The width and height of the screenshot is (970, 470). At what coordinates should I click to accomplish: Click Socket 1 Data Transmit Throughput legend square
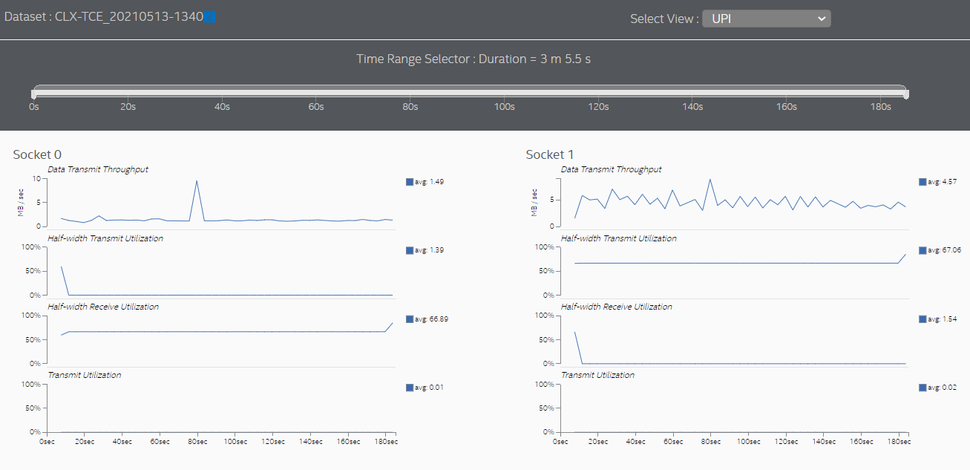923,182
